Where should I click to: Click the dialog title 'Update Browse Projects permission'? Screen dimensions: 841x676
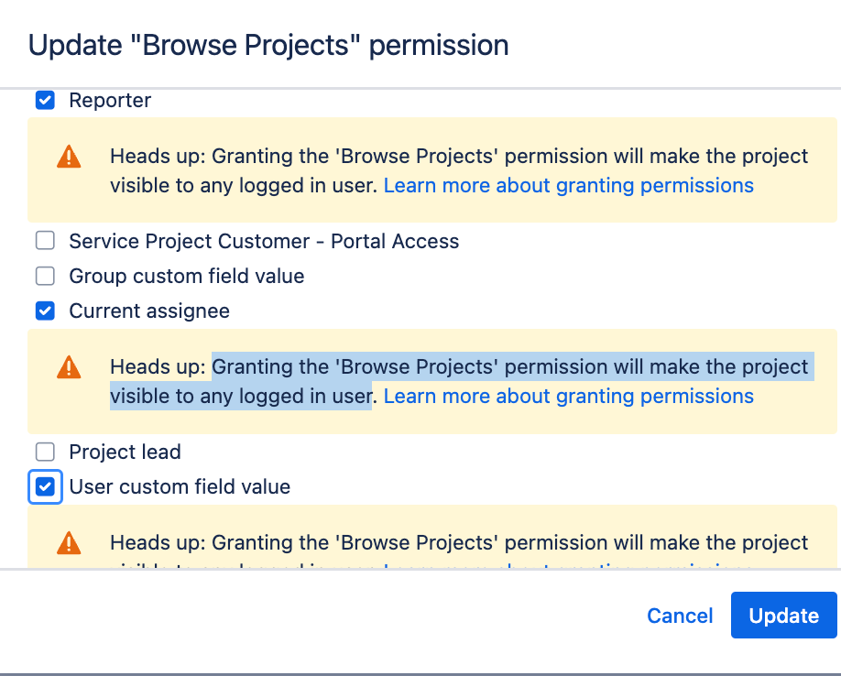pos(268,45)
